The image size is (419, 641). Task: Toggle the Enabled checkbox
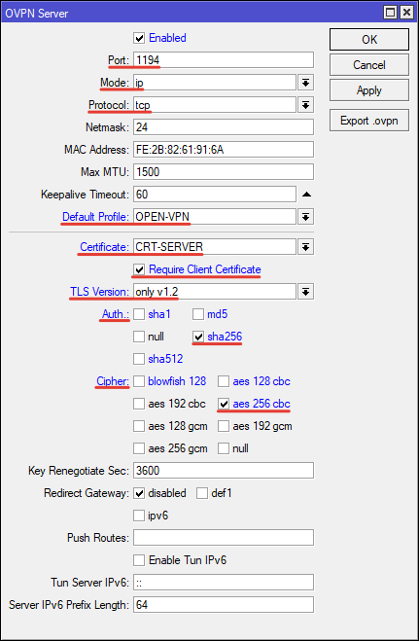pos(139,39)
